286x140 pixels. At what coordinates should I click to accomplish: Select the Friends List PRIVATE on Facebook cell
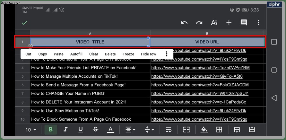pos(90,68)
